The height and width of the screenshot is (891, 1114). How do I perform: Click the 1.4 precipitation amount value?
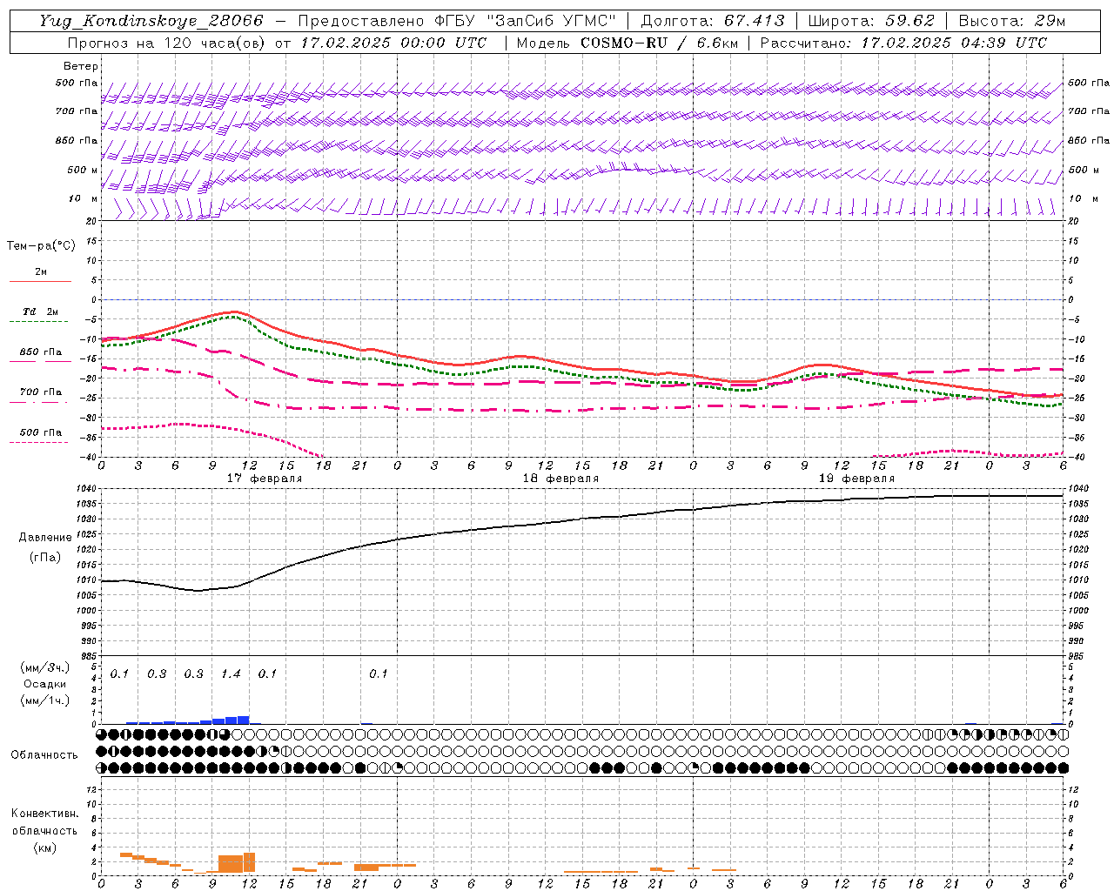(231, 674)
